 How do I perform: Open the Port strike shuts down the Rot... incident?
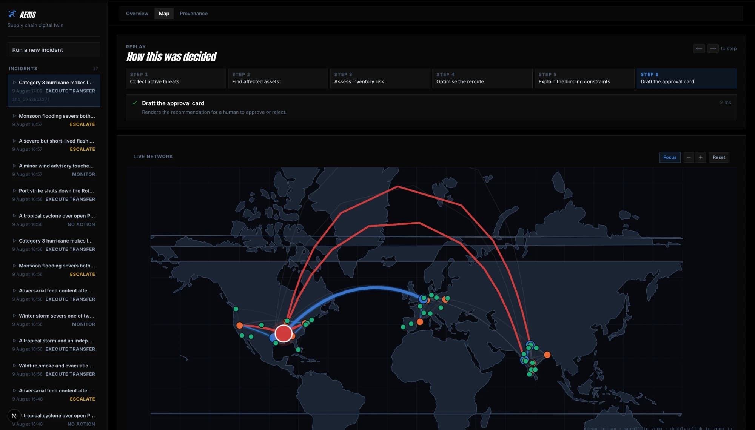coord(54,195)
